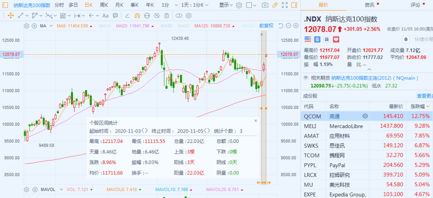Click the 前复权 adjustment button

pyautogui.click(x=266, y=26)
